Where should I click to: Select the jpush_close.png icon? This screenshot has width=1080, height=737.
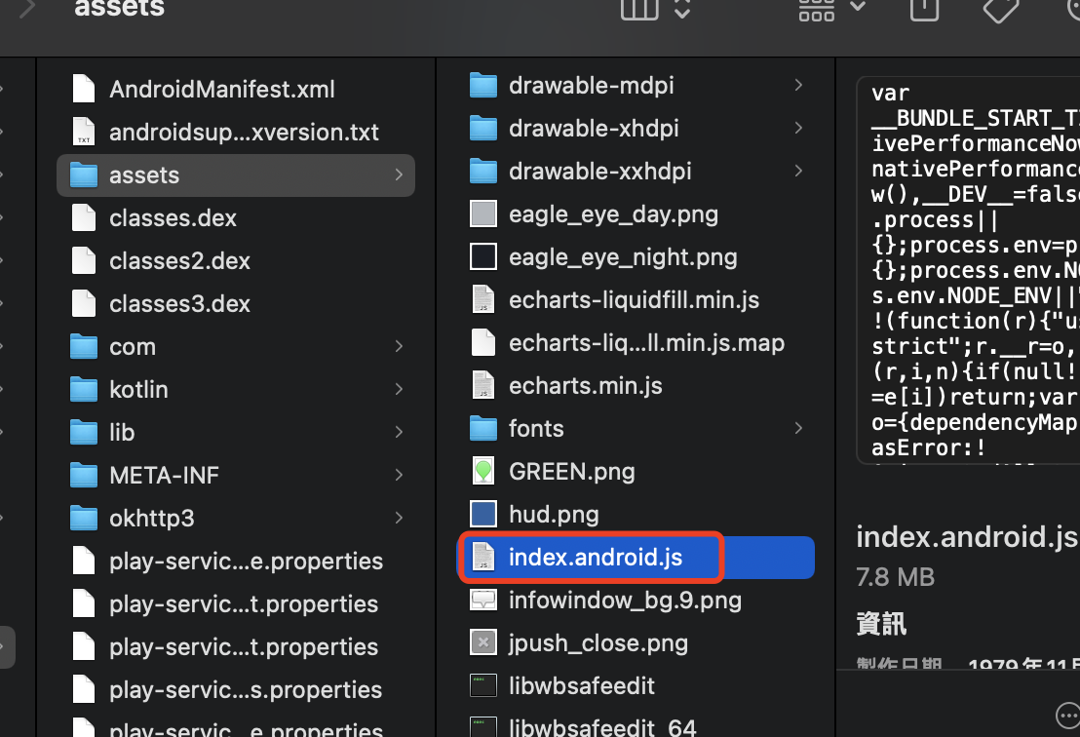(x=483, y=642)
